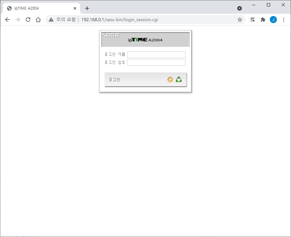Open the Extensions puzzle piece menu
The image size is (291, 237).
click(x=263, y=20)
